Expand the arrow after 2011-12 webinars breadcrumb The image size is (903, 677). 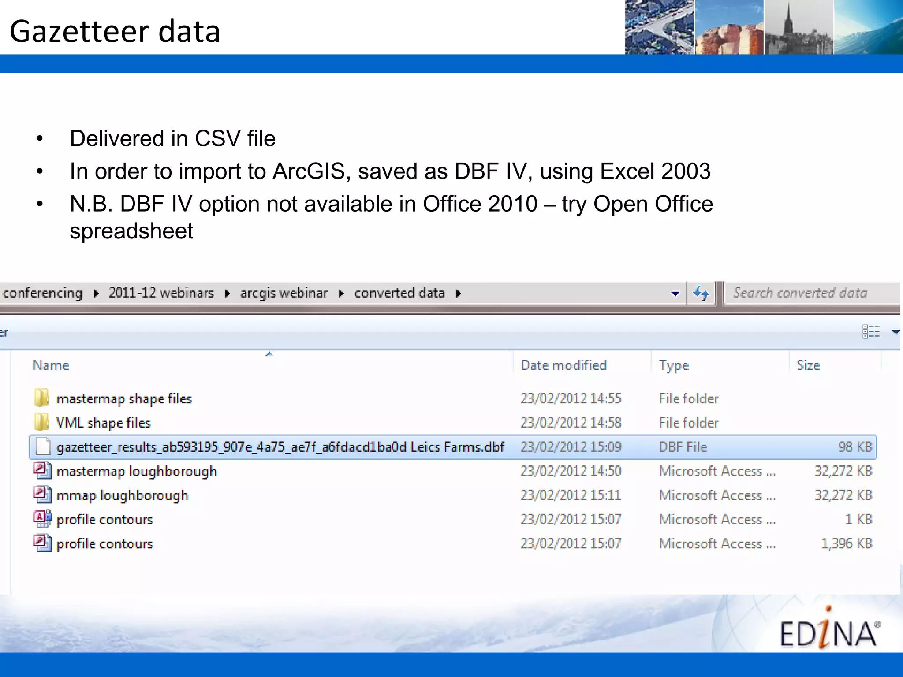(x=228, y=294)
